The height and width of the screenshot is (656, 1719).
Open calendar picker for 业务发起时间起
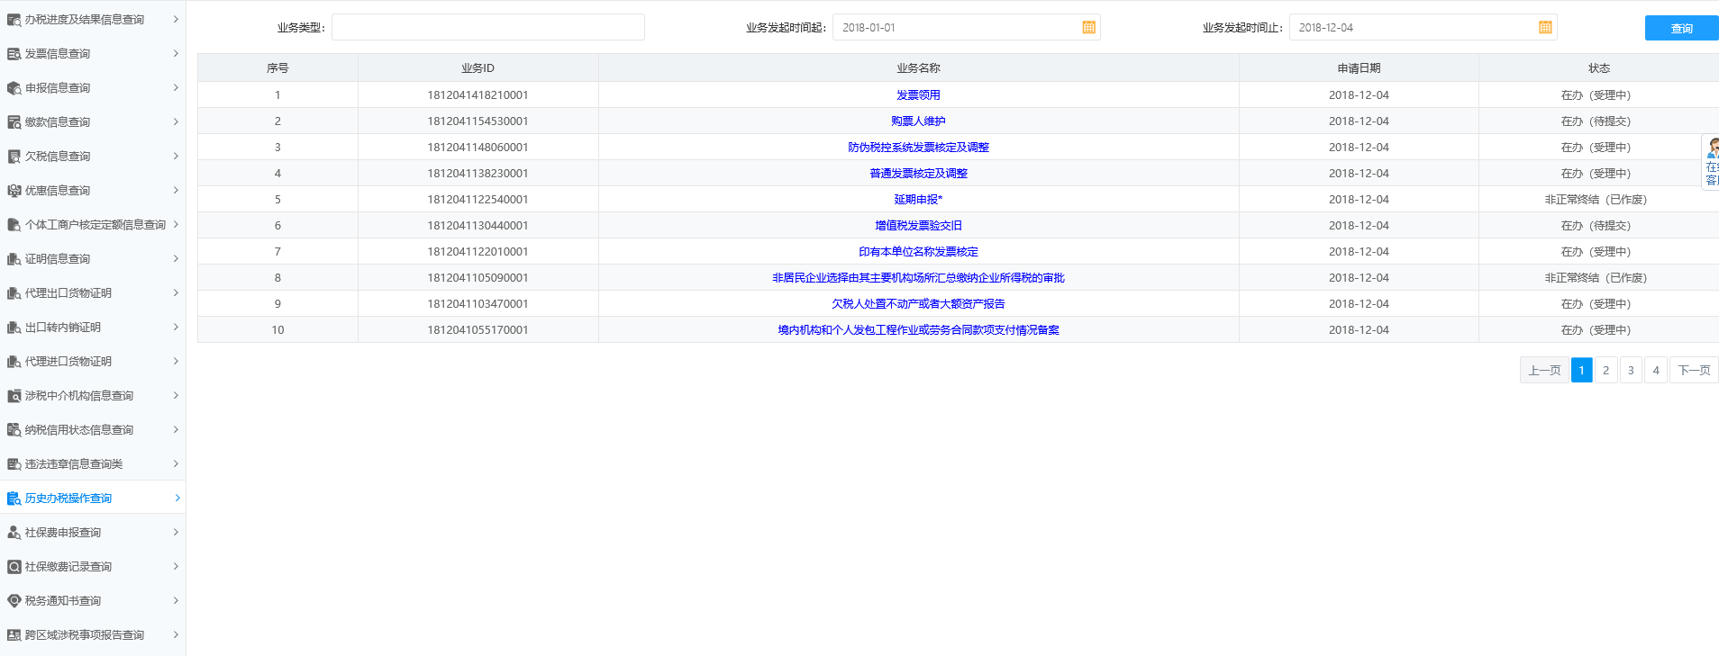pos(1088,28)
